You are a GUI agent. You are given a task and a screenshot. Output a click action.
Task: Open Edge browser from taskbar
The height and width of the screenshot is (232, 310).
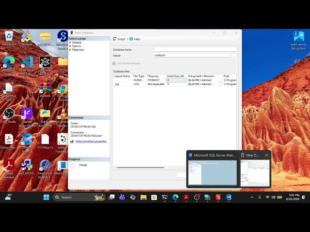pos(175,197)
